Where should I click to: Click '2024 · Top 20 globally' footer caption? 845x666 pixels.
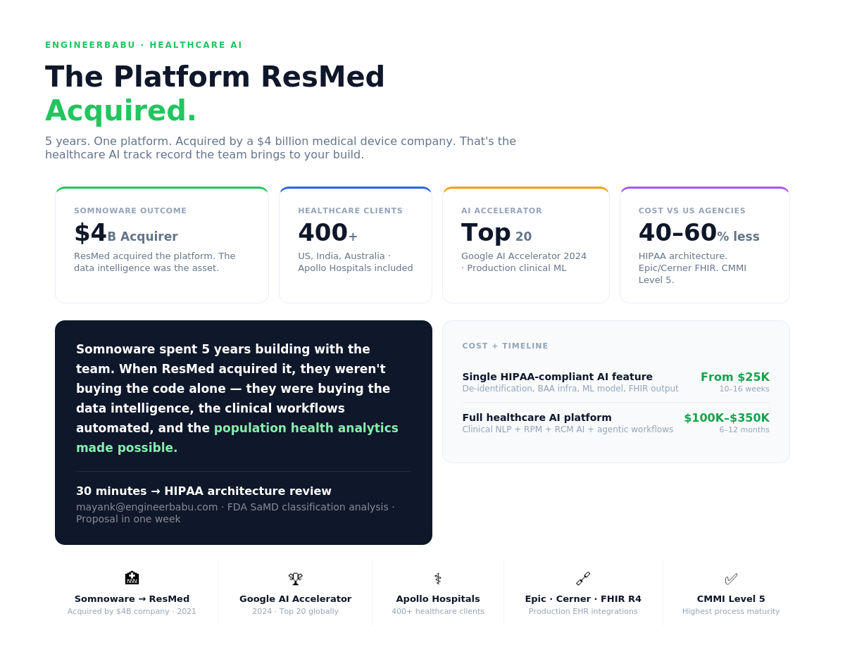click(295, 611)
